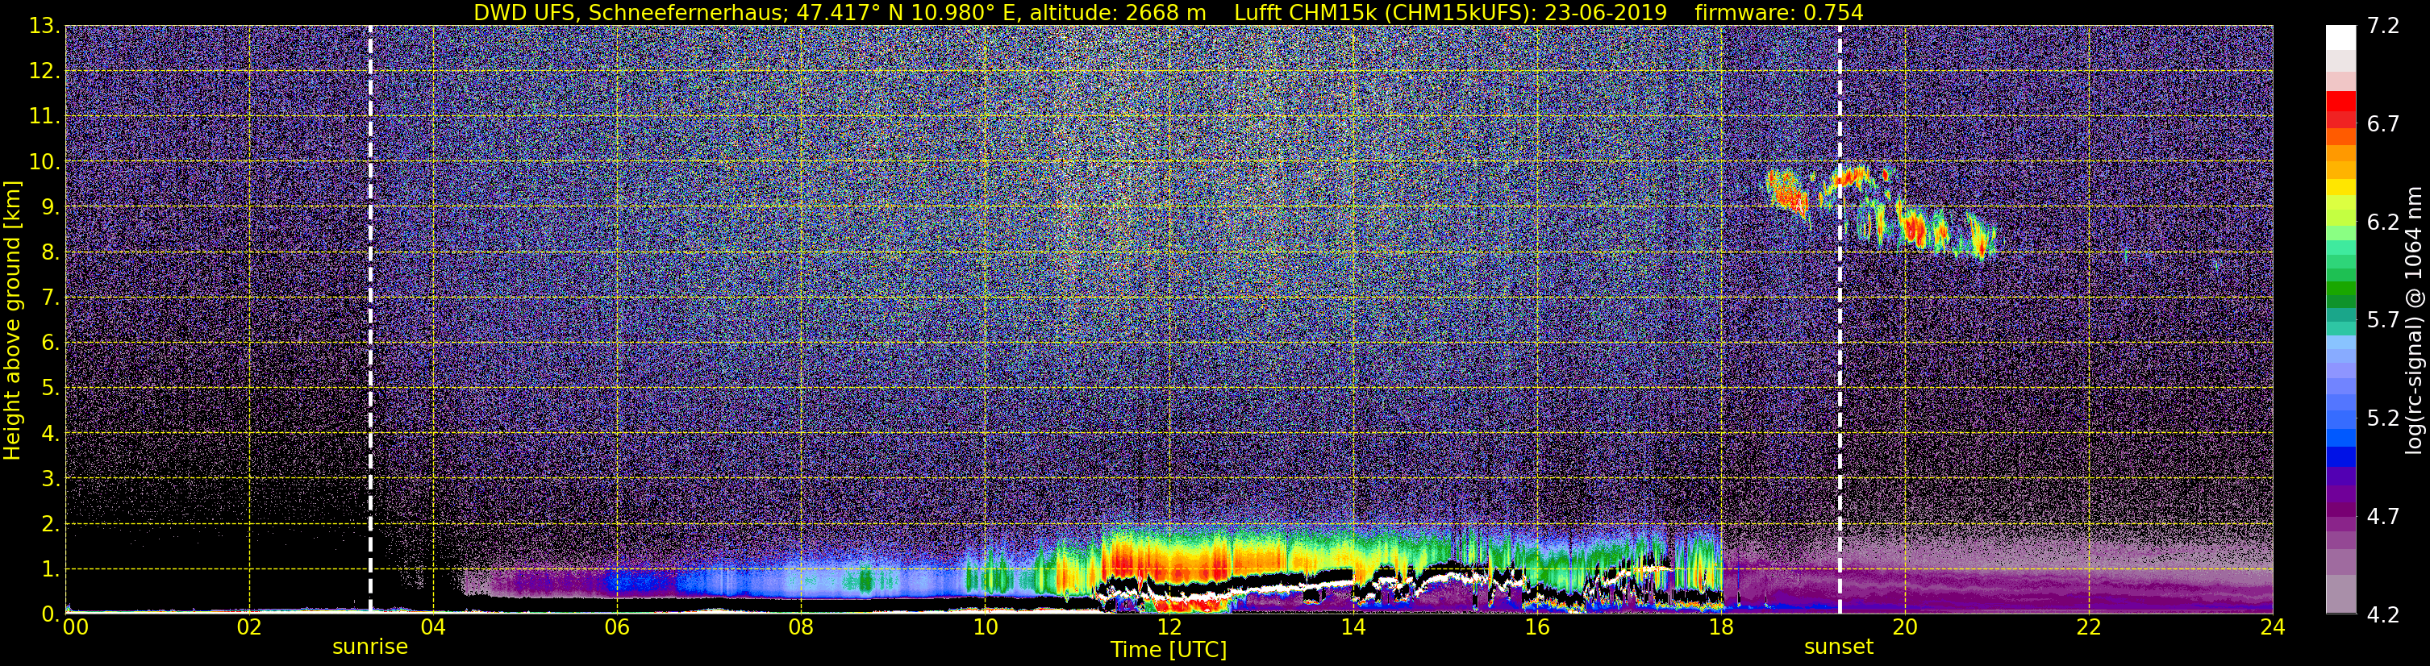The width and height of the screenshot is (2430, 666).
Task: Click the time axis tick label '04'
Action: pyautogui.click(x=433, y=628)
